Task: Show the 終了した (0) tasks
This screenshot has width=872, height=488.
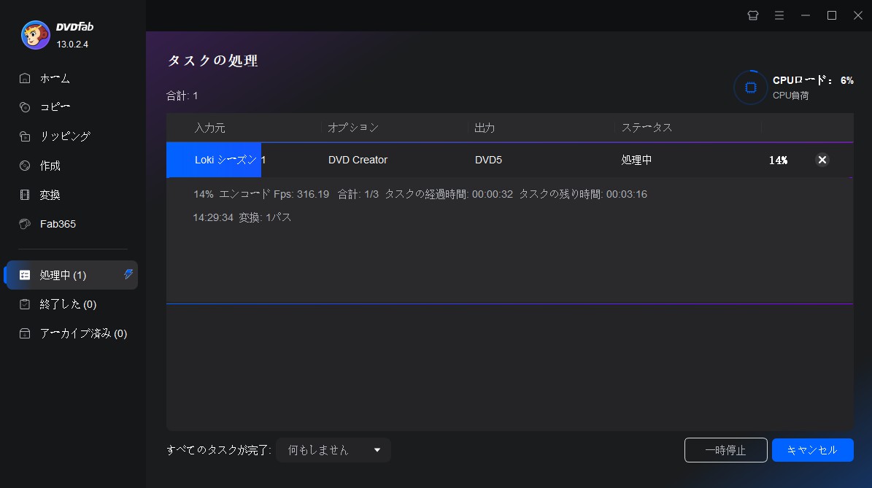Action: point(68,304)
